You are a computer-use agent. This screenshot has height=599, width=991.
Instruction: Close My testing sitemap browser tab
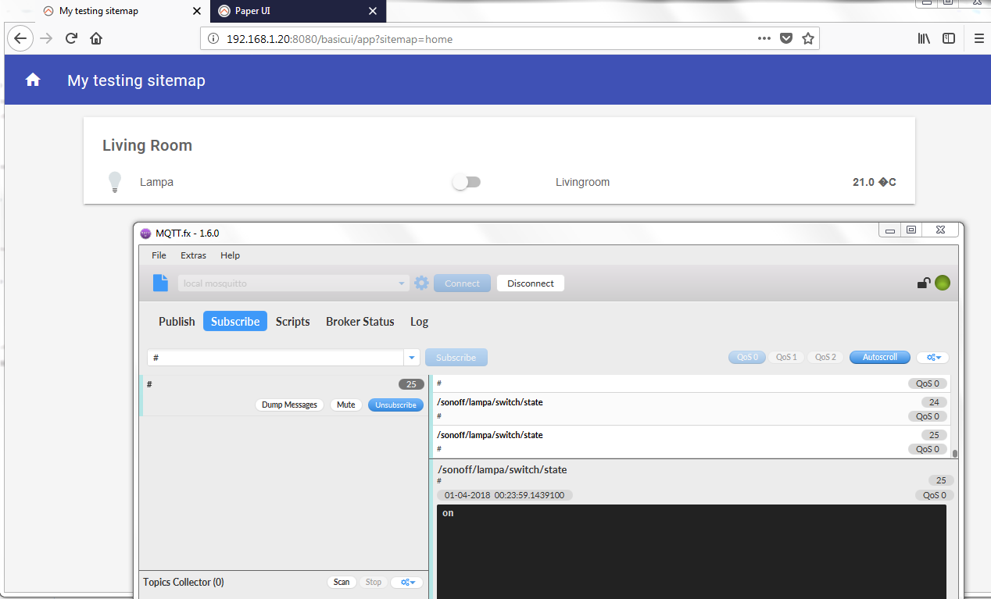pos(197,11)
